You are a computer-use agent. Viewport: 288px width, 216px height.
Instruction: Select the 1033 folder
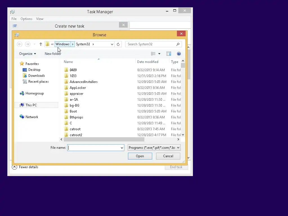[73, 76]
